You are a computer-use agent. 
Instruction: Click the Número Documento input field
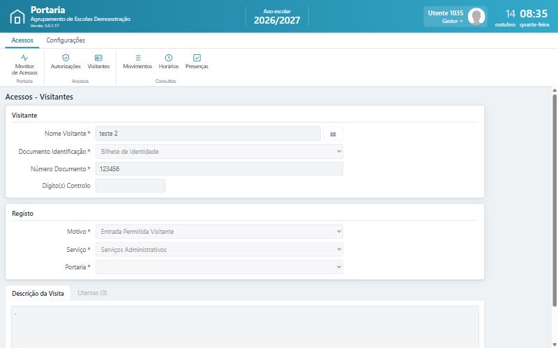(x=219, y=168)
